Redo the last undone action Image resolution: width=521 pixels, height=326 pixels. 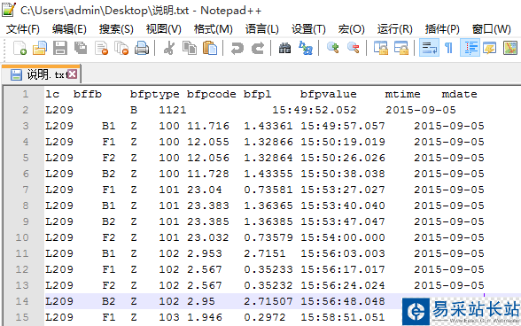[258, 48]
